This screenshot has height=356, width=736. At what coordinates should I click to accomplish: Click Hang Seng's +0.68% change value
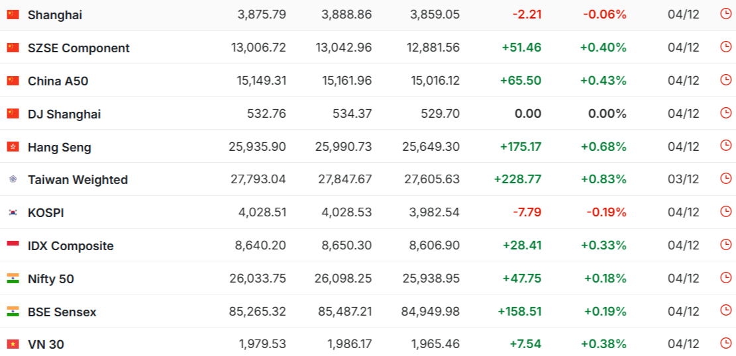603,146
